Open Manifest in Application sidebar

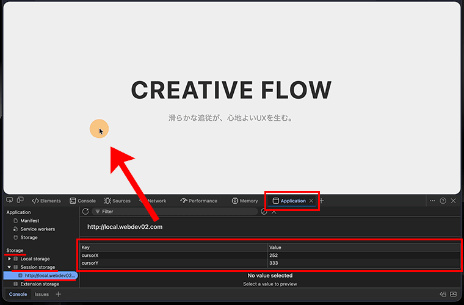(x=29, y=220)
